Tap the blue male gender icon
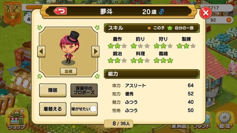237x133 pixels. pyautogui.click(x=161, y=12)
